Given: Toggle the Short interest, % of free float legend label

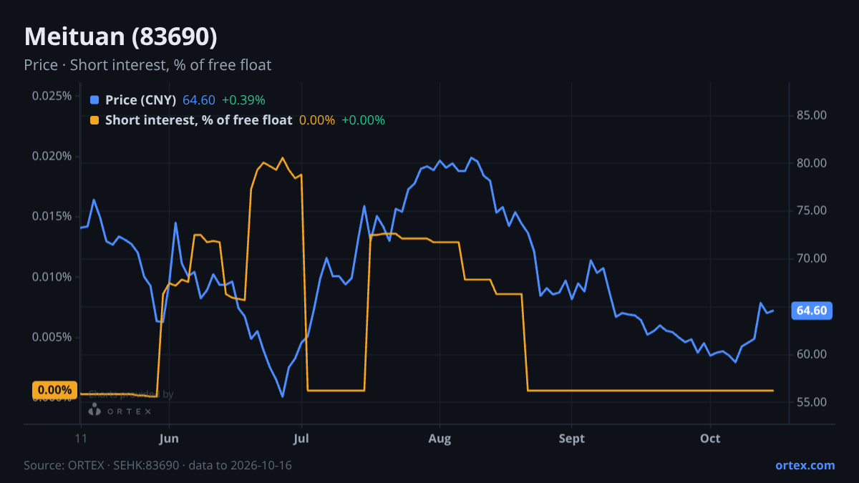Looking at the screenshot, I should pyautogui.click(x=198, y=120).
